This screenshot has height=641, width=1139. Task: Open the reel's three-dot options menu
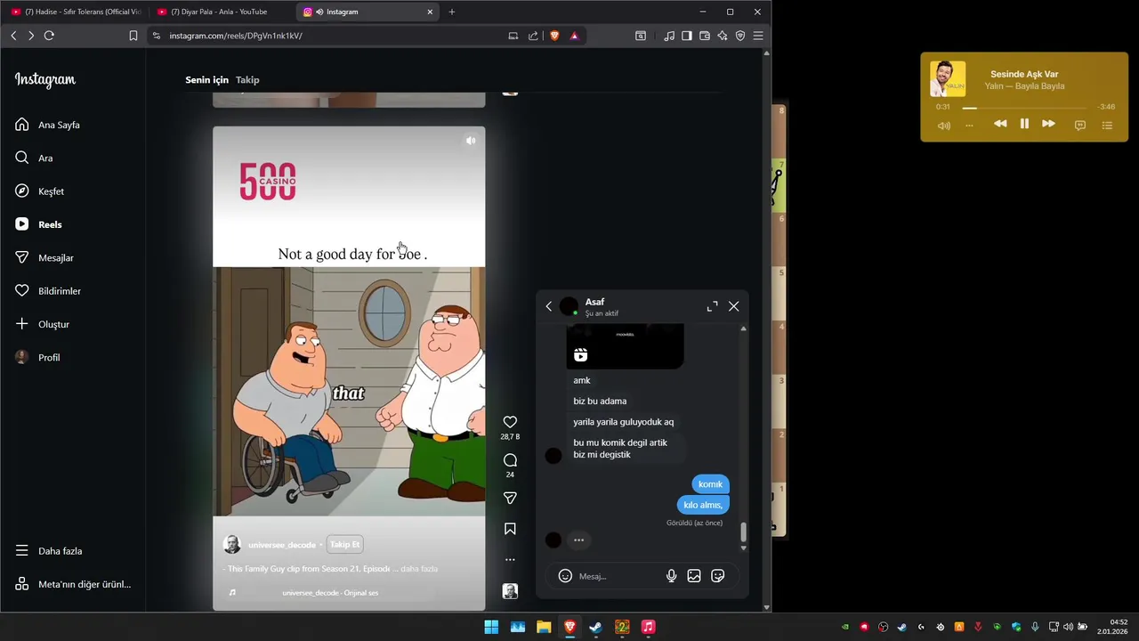(x=510, y=560)
